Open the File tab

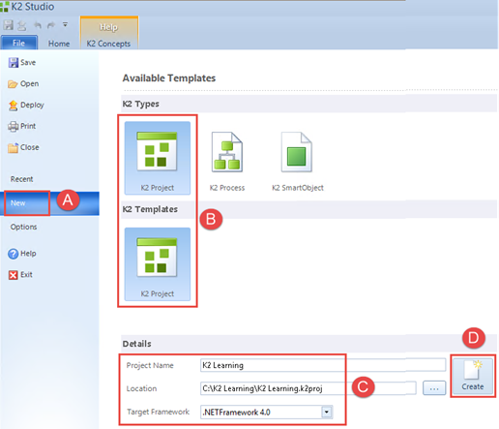tap(19, 43)
